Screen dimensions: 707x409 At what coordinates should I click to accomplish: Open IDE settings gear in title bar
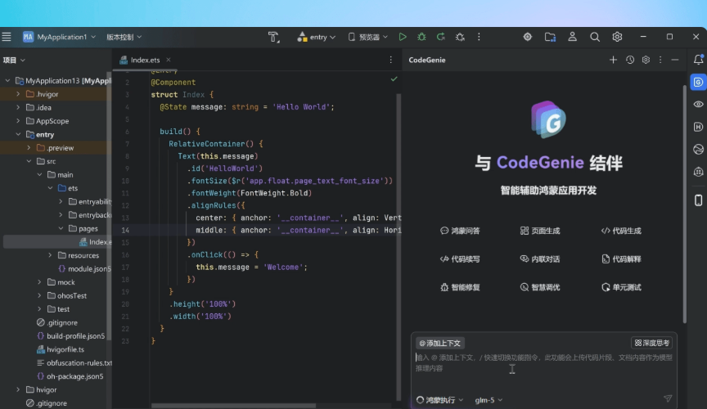(x=617, y=37)
